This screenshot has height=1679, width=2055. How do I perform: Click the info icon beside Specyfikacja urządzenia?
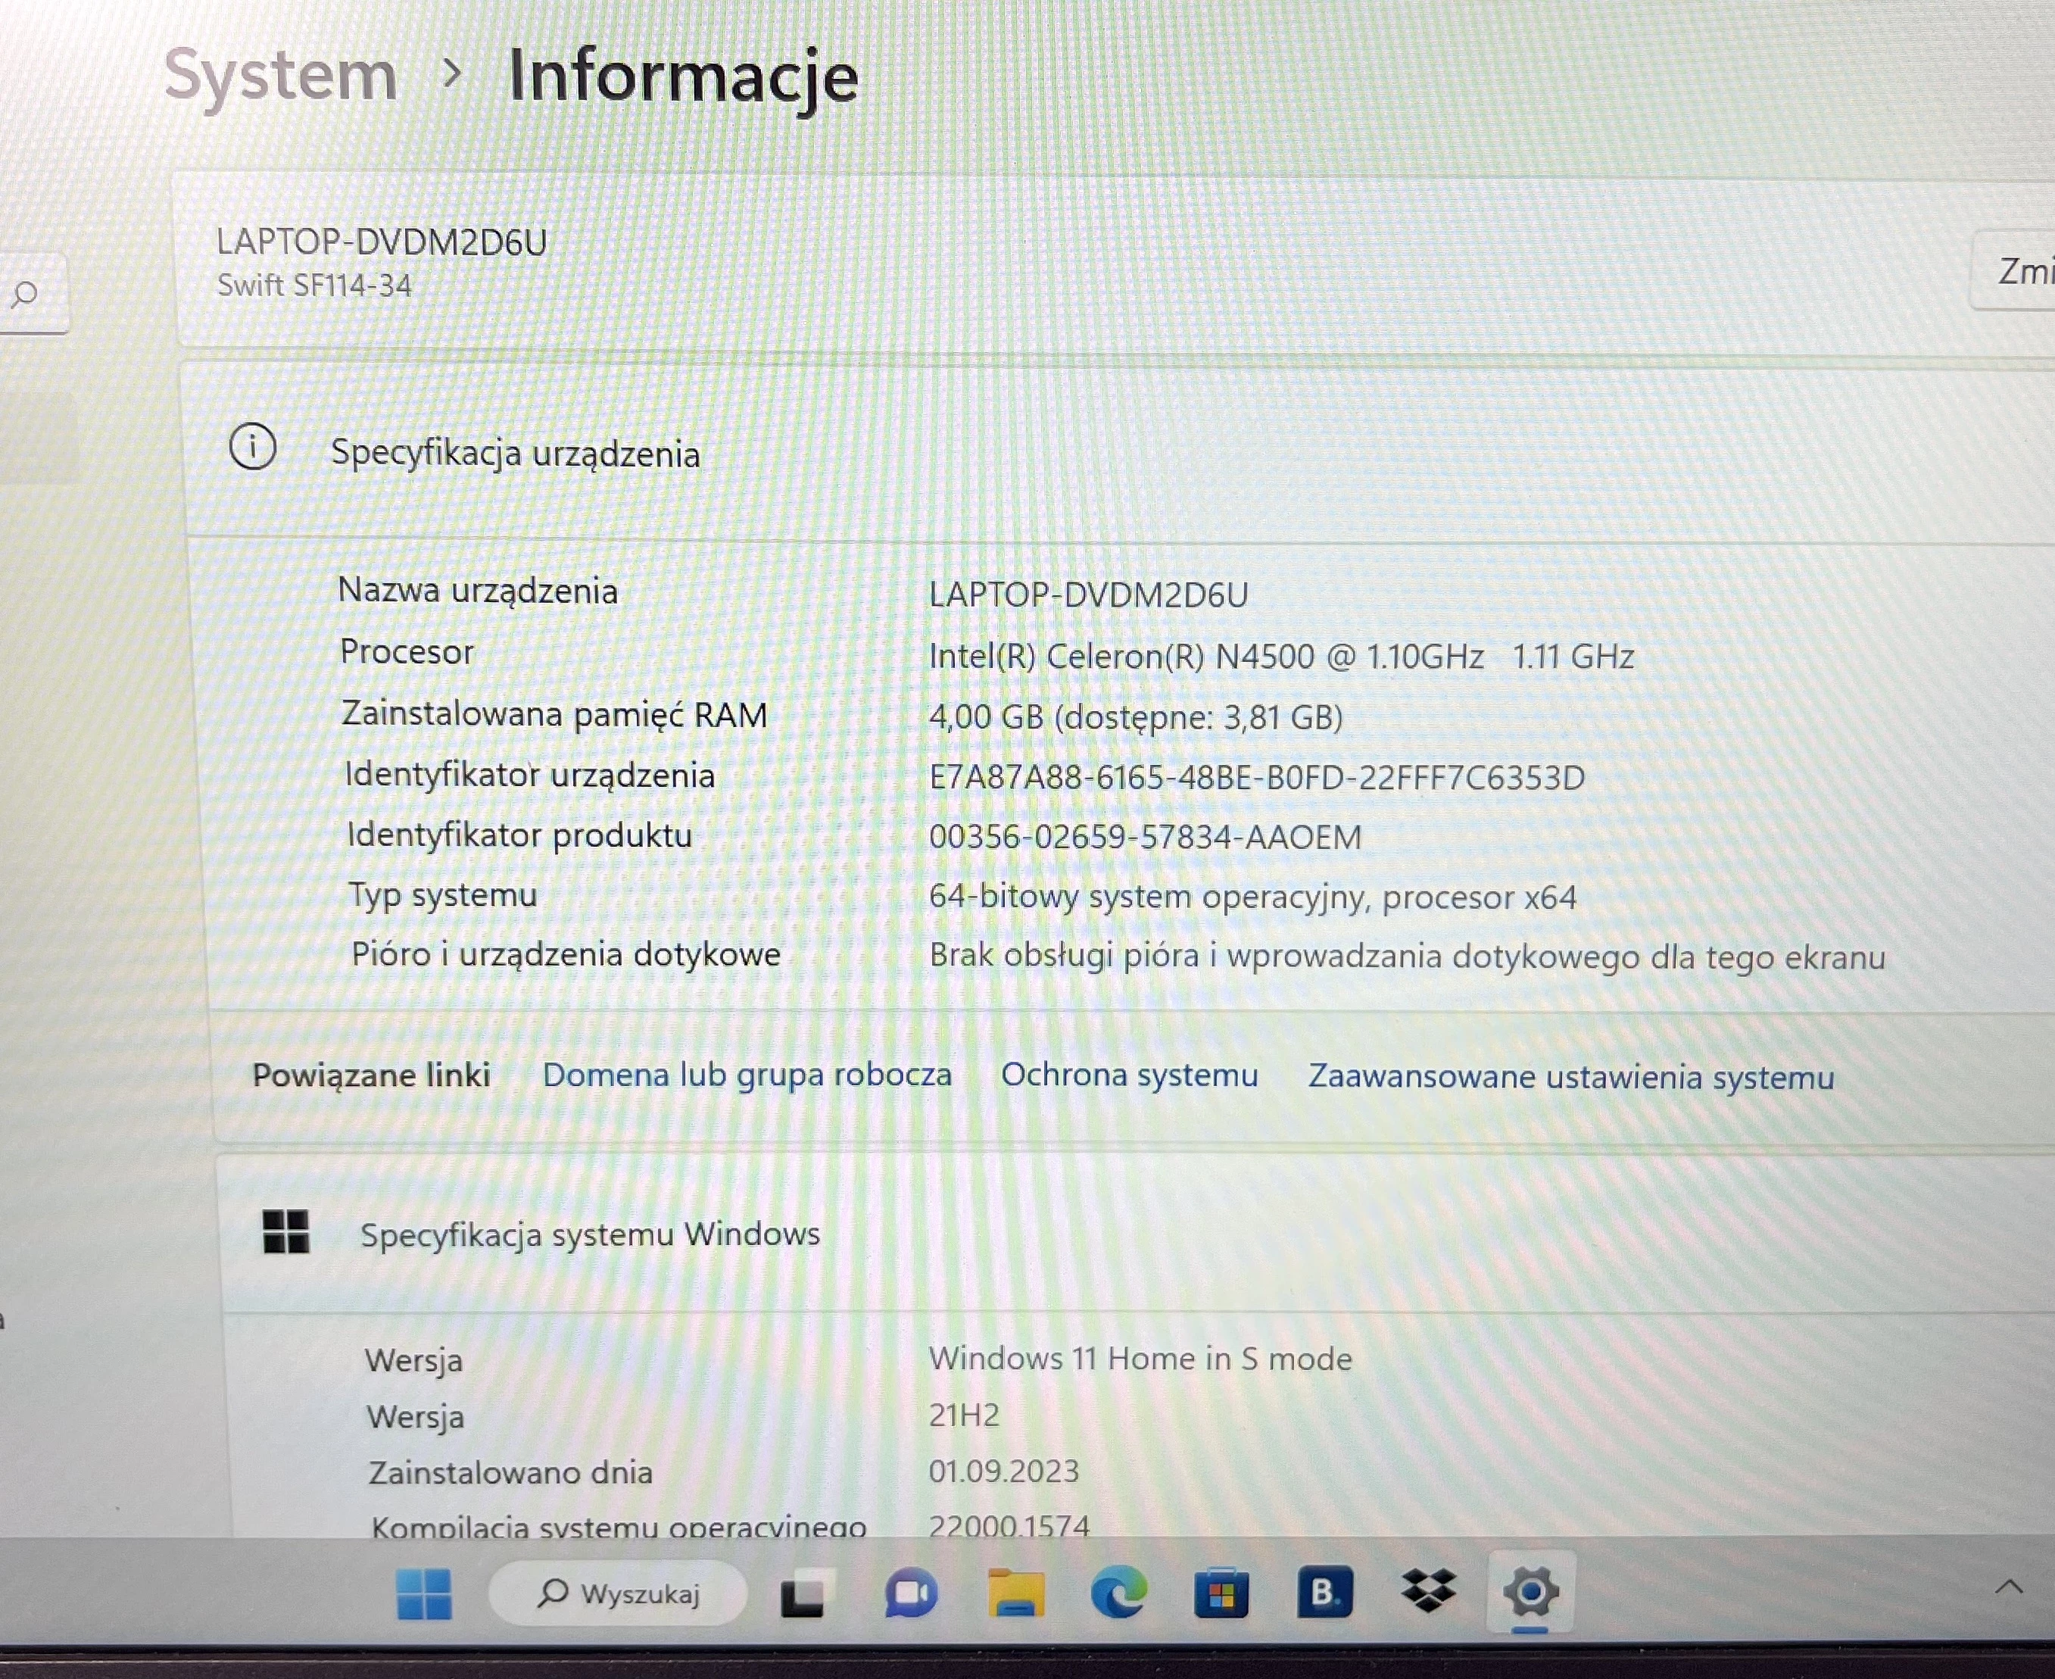pos(252,448)
